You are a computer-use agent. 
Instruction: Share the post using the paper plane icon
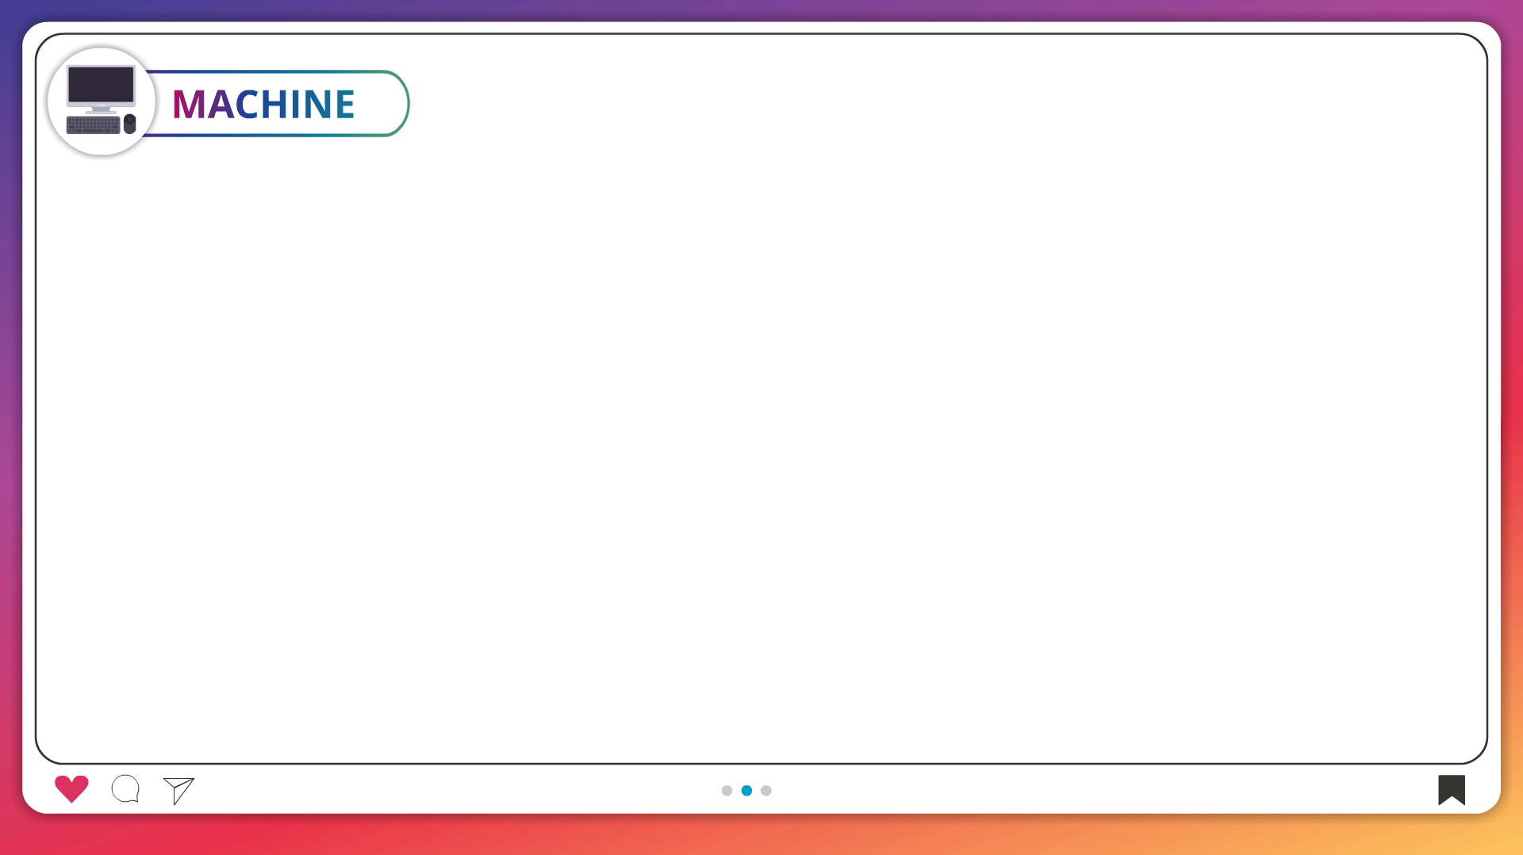coord(178,790)
